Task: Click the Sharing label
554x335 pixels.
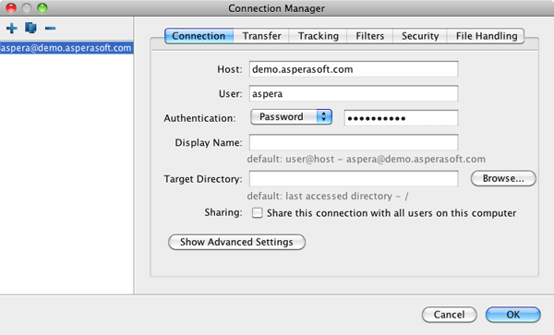Action: click(223, 212)
